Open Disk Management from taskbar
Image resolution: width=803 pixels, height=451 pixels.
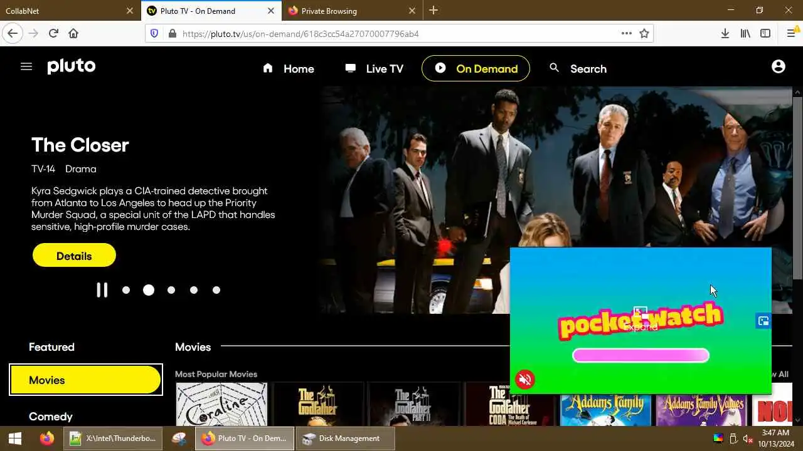click(x=345, y=438)
